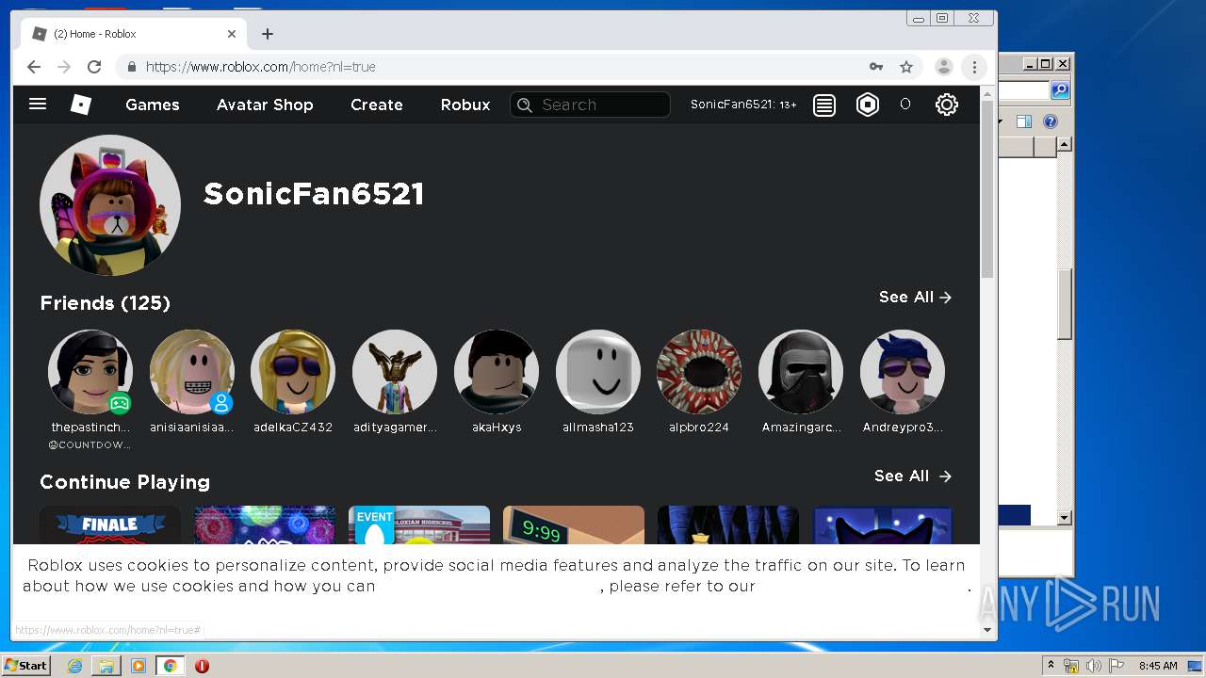The image size is (1206, 678).
Task: Open the Create page
Action: 377,105
